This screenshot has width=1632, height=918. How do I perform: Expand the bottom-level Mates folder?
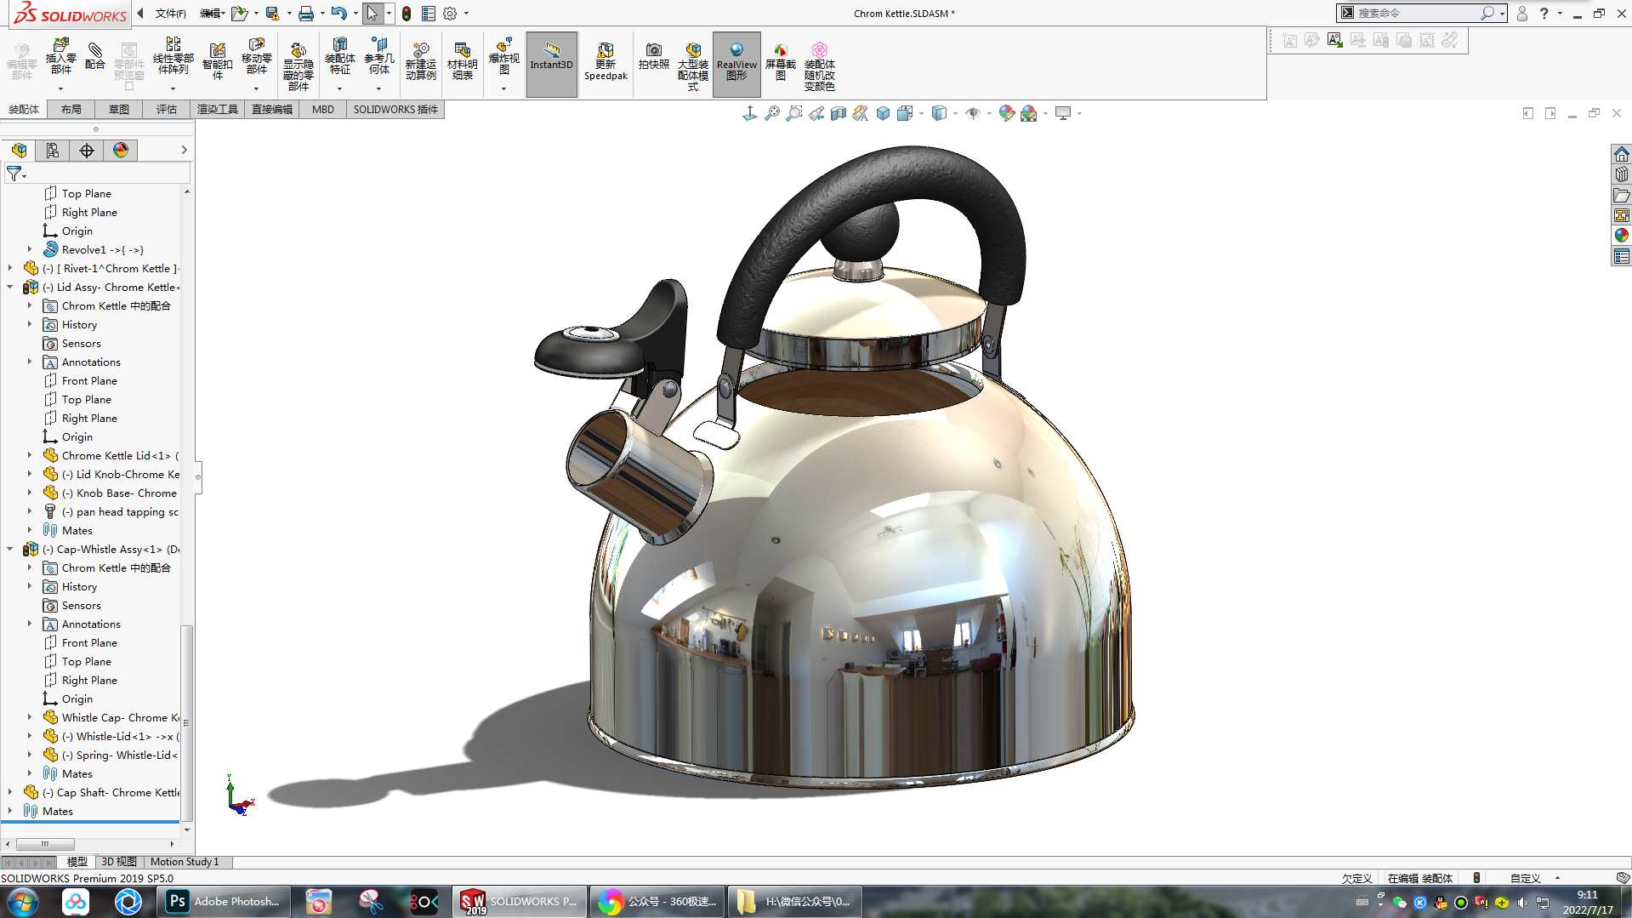[x=10, y=811]
